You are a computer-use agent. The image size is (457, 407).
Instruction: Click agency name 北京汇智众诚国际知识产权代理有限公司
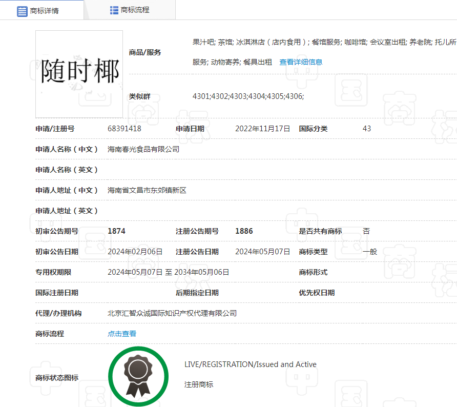point(172,313)
